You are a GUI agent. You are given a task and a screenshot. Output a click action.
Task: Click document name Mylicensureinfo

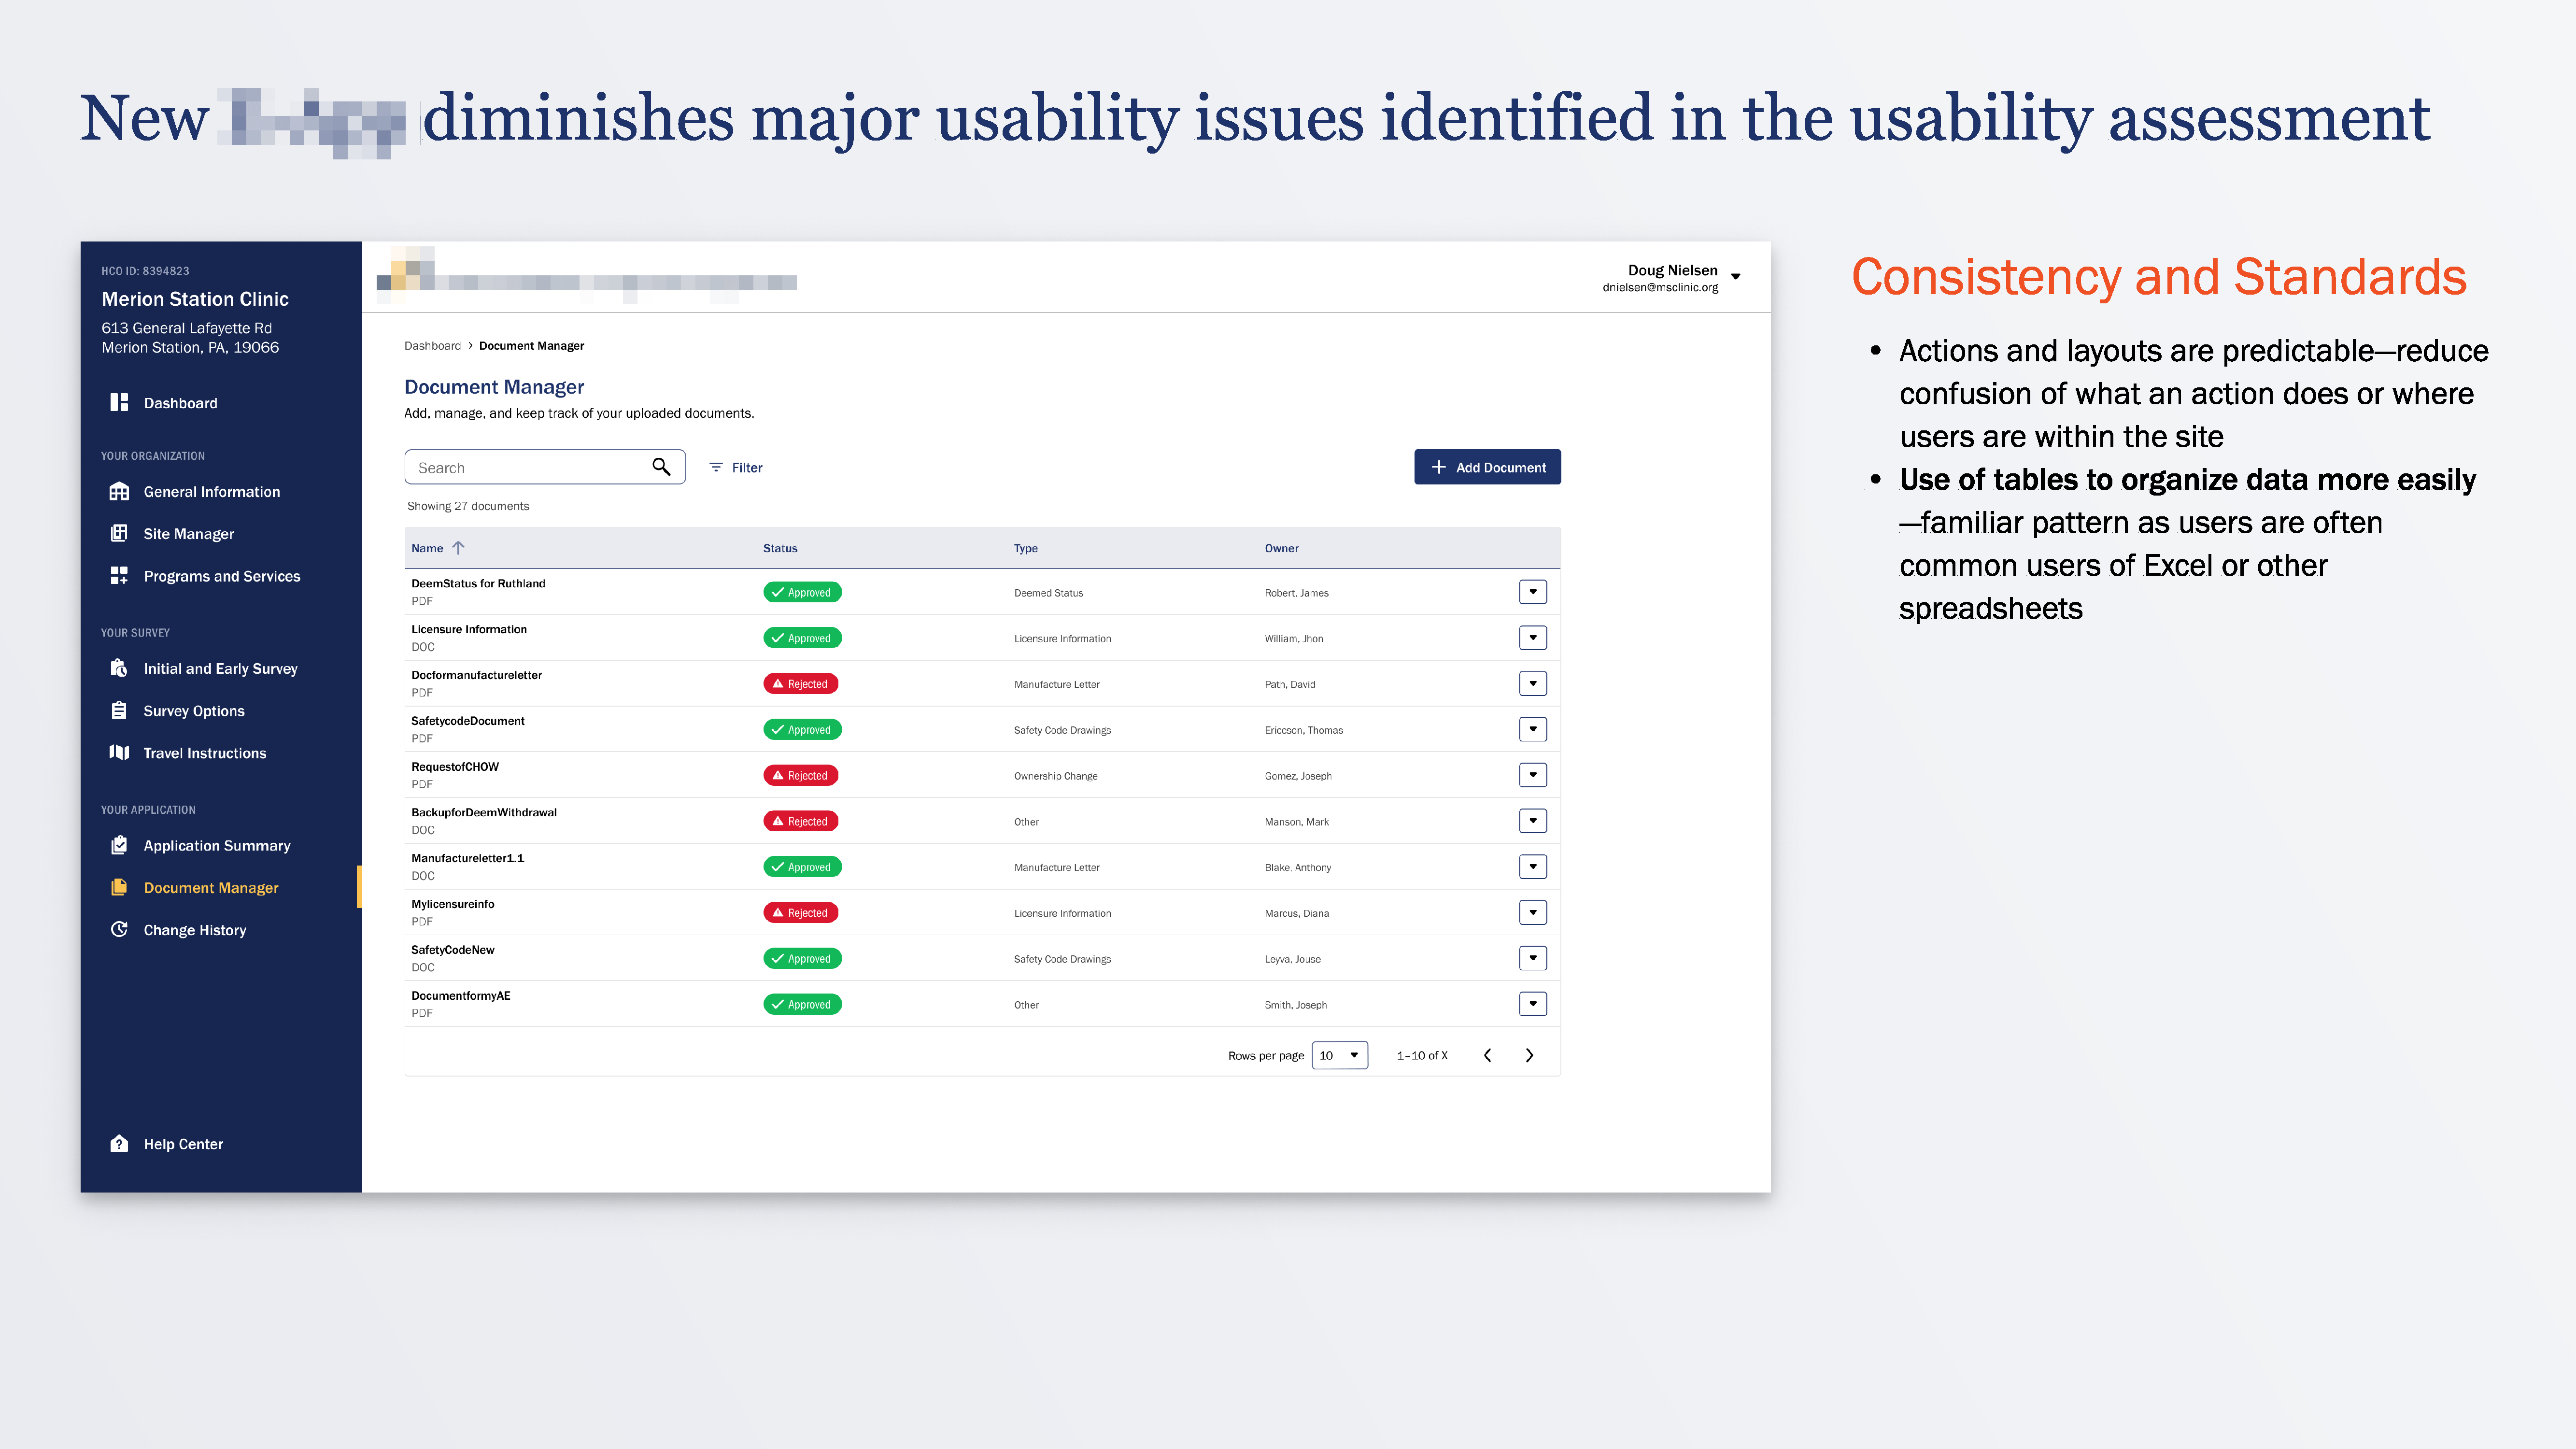(x=452, y=904)
